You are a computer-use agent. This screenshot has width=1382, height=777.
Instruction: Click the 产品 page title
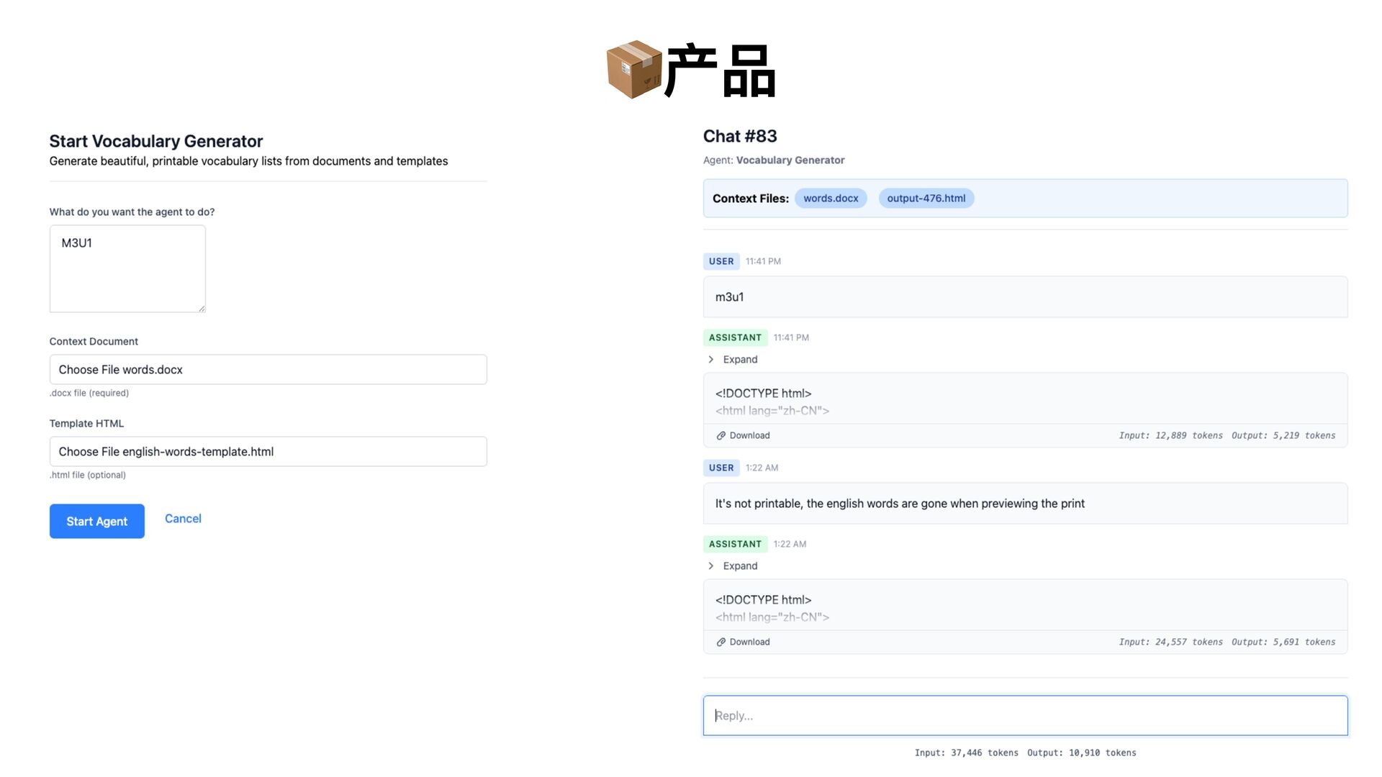click(720, 71)
